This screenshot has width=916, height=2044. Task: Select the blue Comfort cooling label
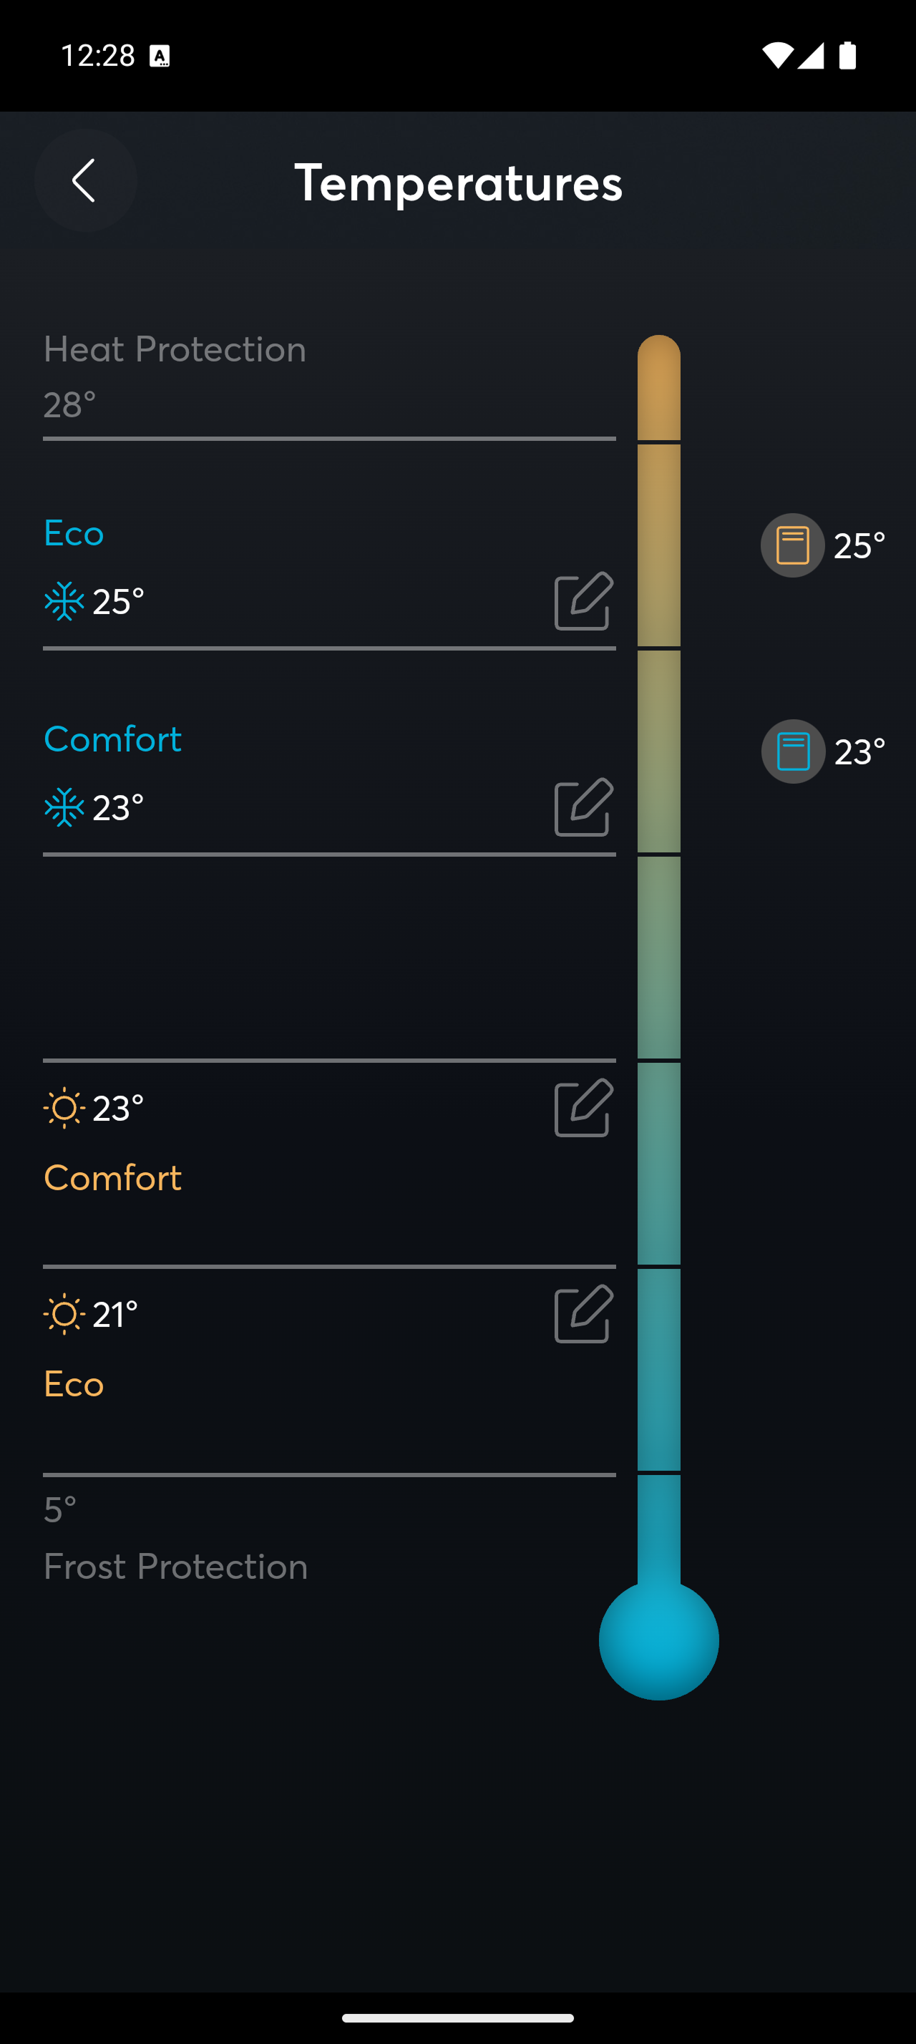coord(112,739)
